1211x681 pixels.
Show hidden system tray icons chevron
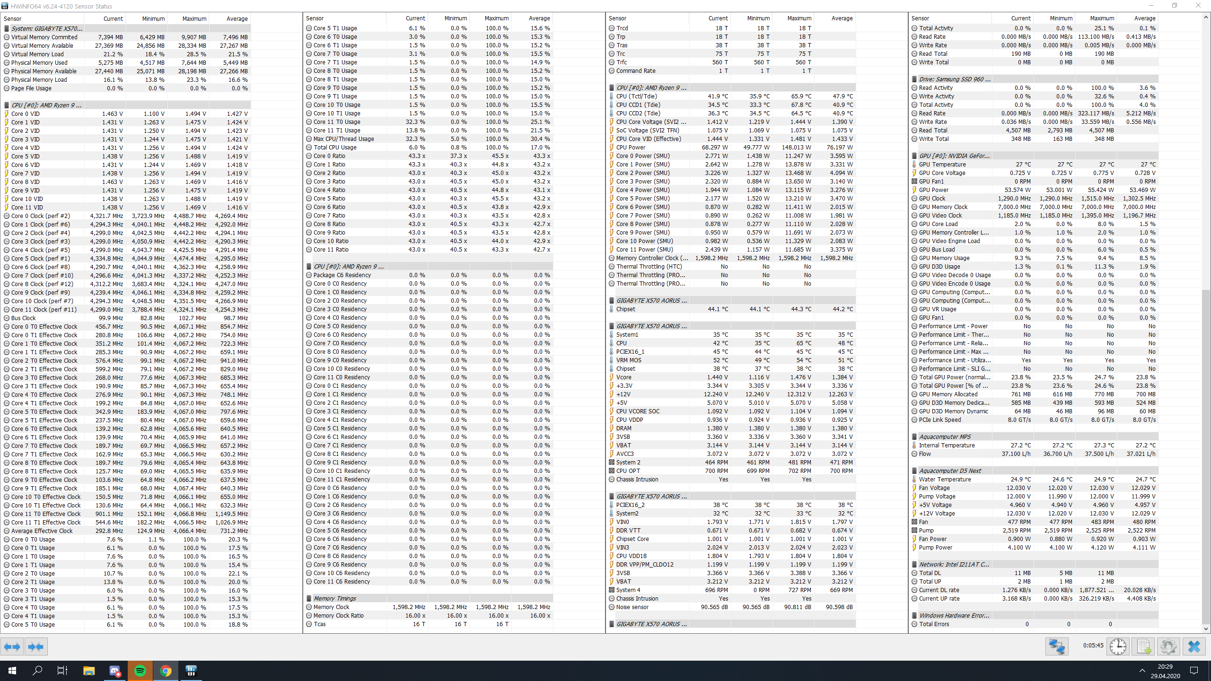tap(1142, 671)
